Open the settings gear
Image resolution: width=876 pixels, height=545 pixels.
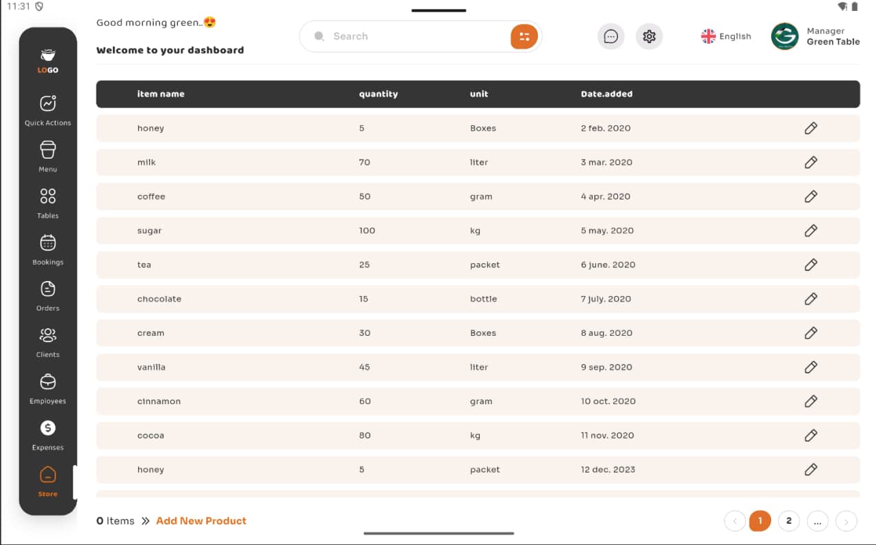(x=649, y=36)
